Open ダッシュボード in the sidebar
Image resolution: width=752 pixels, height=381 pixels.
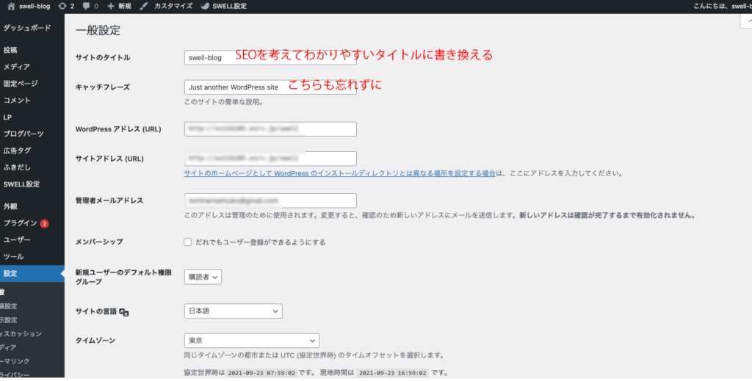coord(27,28)
